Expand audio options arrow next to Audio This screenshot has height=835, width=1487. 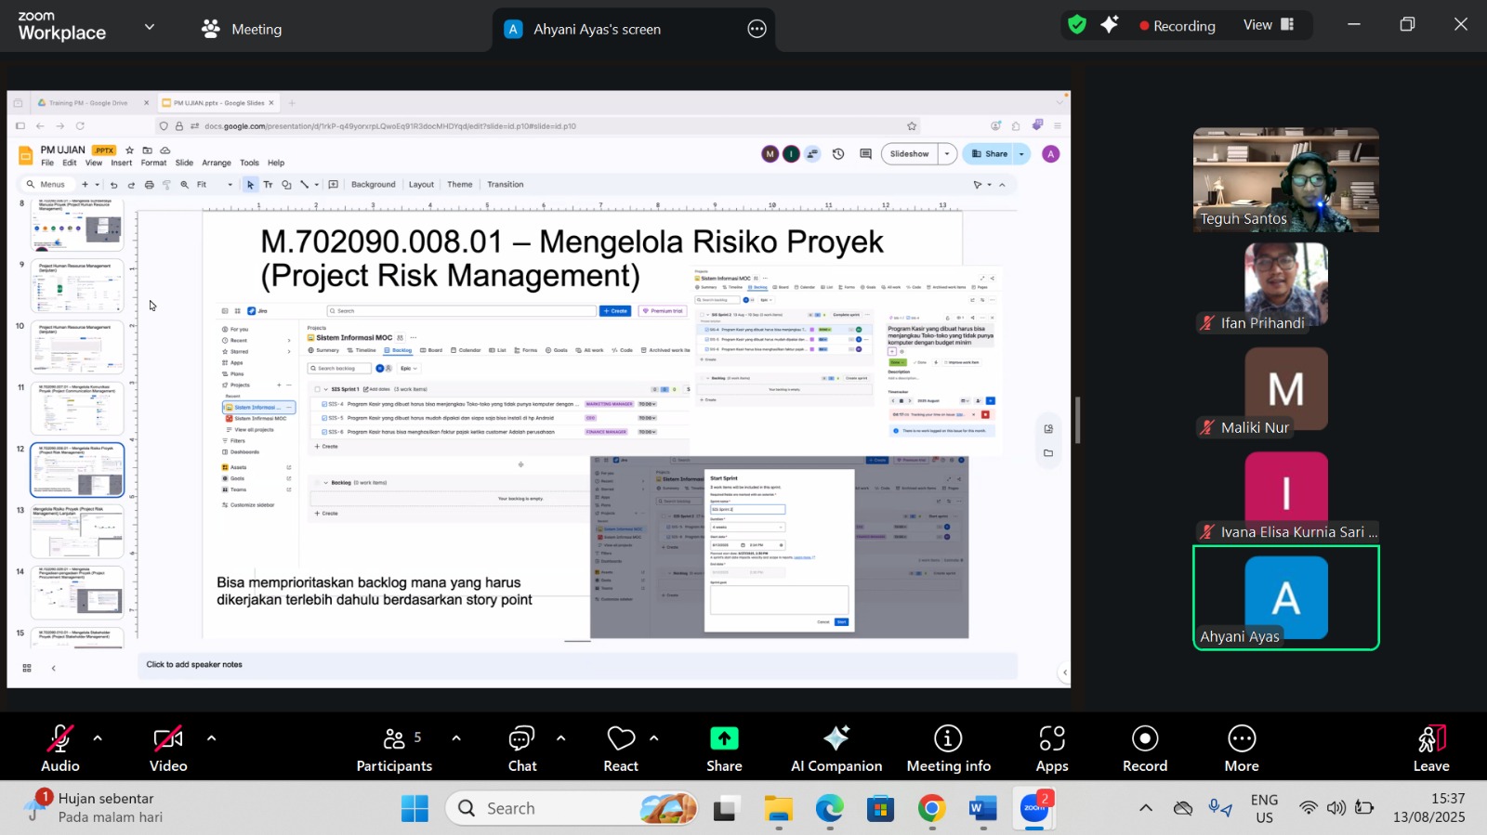(x=98, y=738)
